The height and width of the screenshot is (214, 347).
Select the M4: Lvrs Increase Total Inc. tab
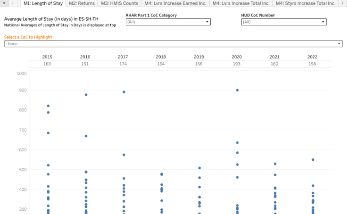coord(240,3)
